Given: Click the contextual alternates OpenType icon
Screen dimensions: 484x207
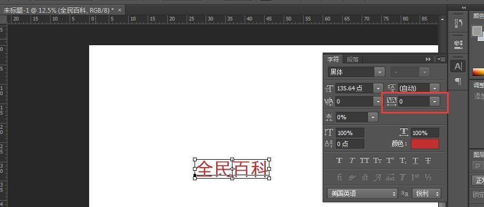Looking at the screenshot, I should tap(352, 177).
